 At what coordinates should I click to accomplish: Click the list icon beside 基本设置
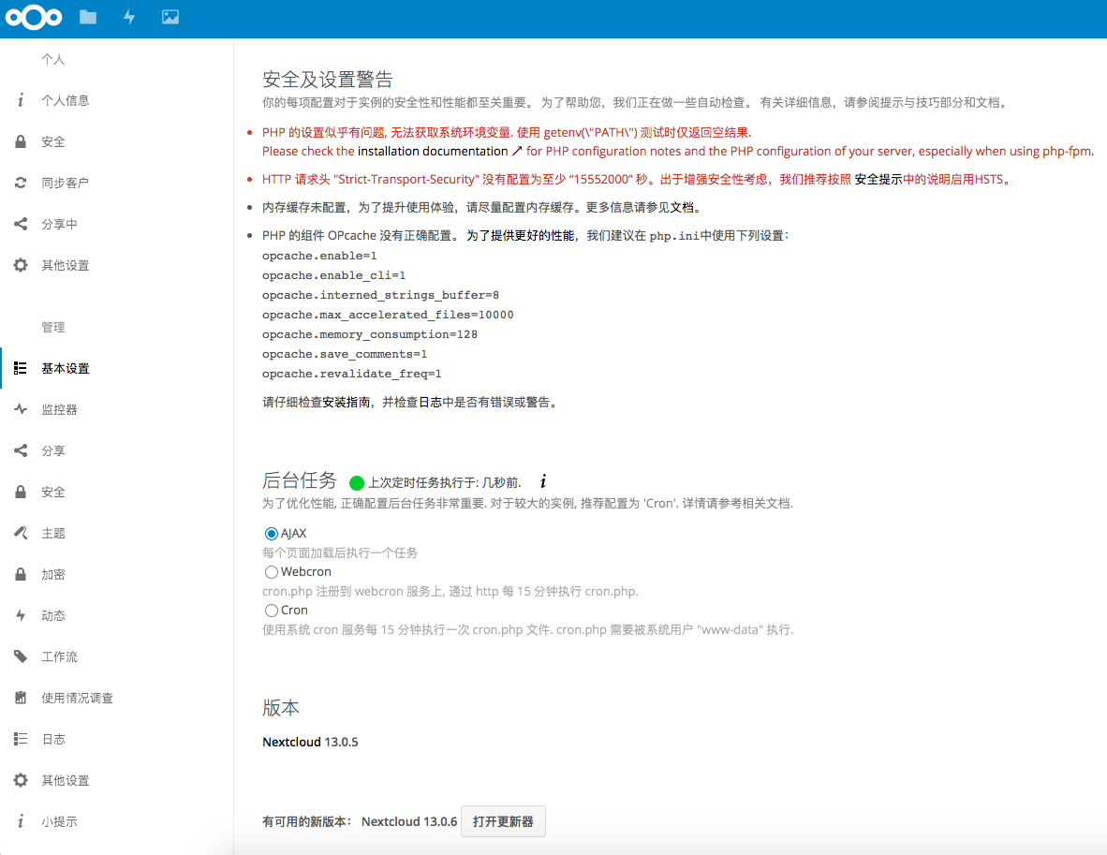[21, 368]
